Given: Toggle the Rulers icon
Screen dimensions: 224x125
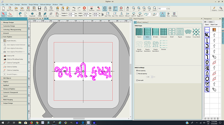Looking at the screenshot, I should pos(115,9).
